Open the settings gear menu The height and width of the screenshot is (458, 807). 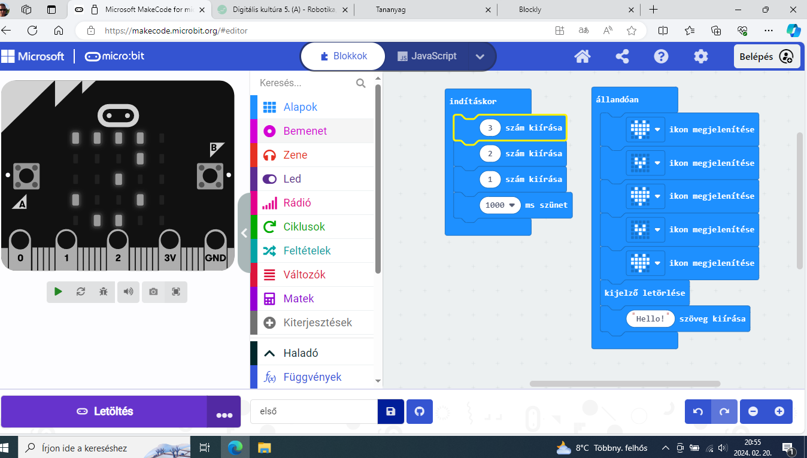[x=700, y=56]
